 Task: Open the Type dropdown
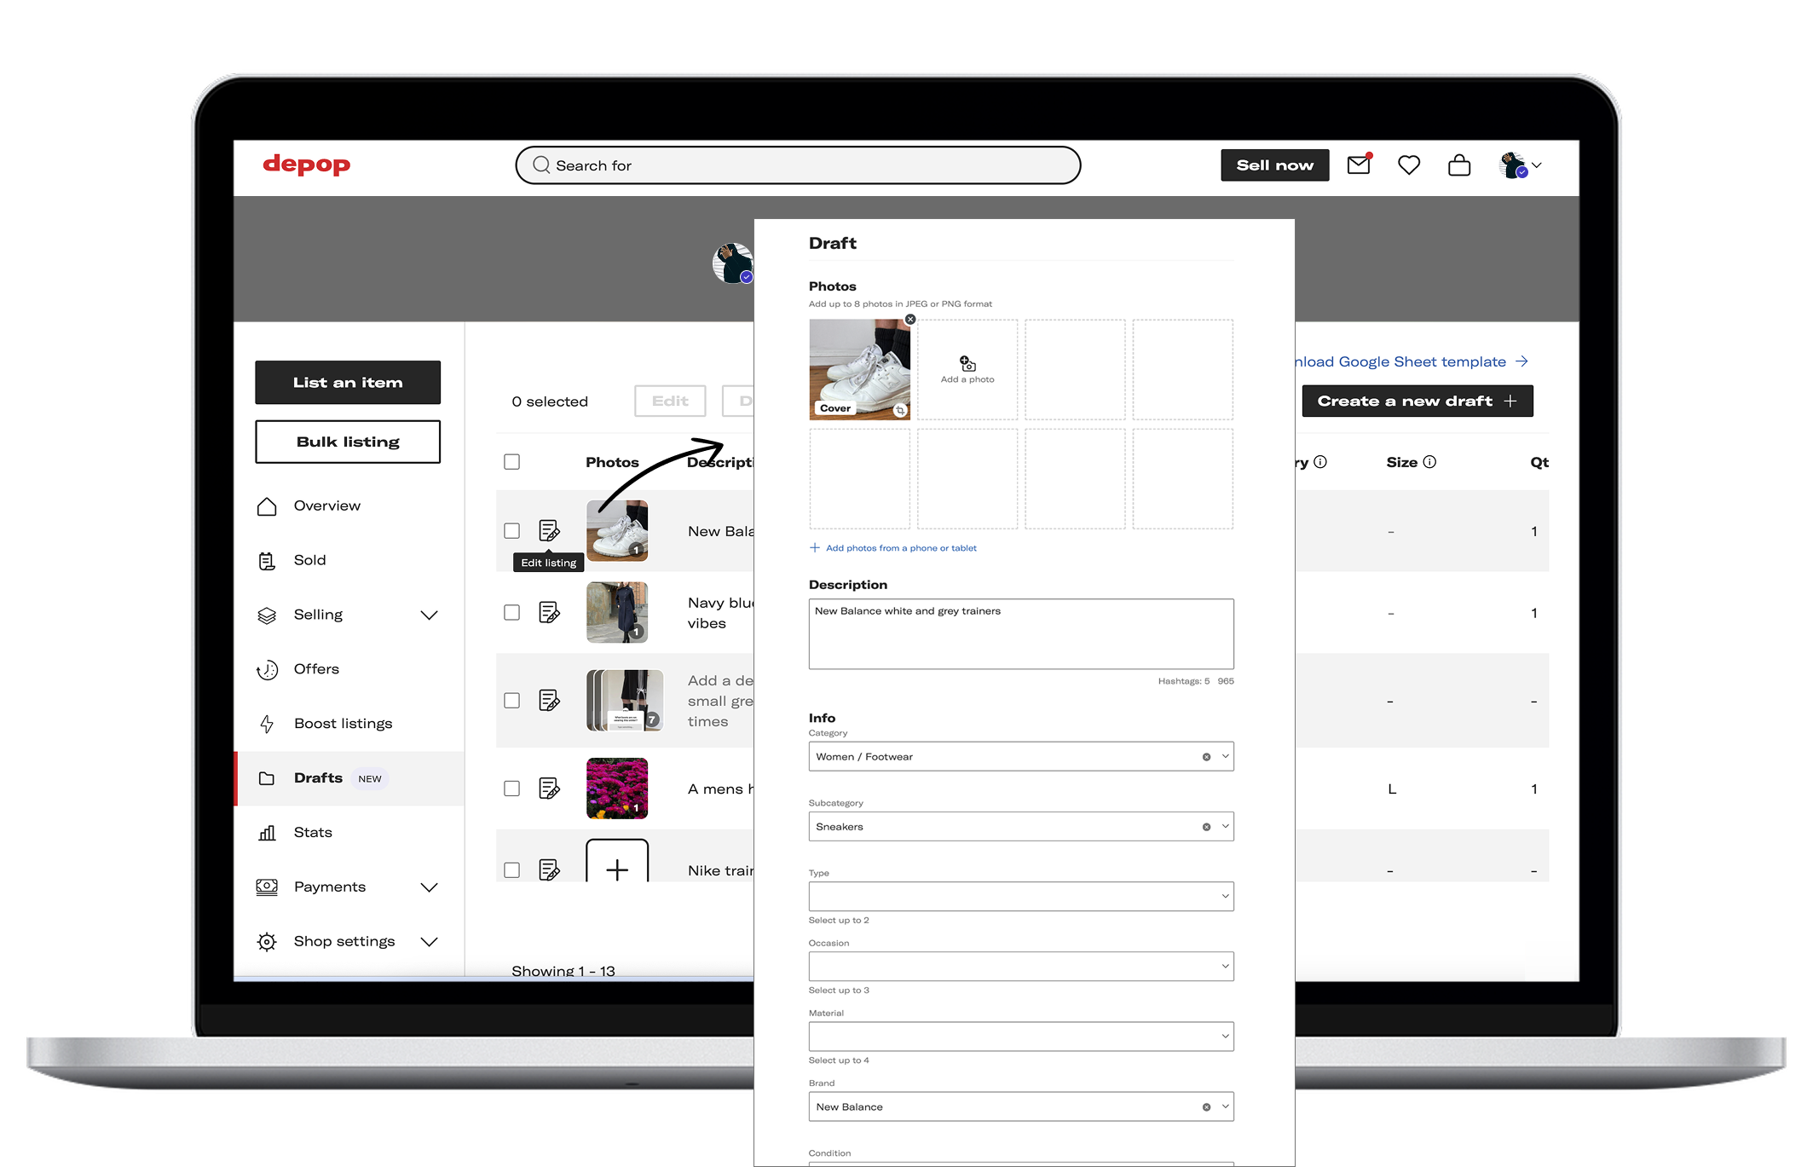pos(1020,896)
